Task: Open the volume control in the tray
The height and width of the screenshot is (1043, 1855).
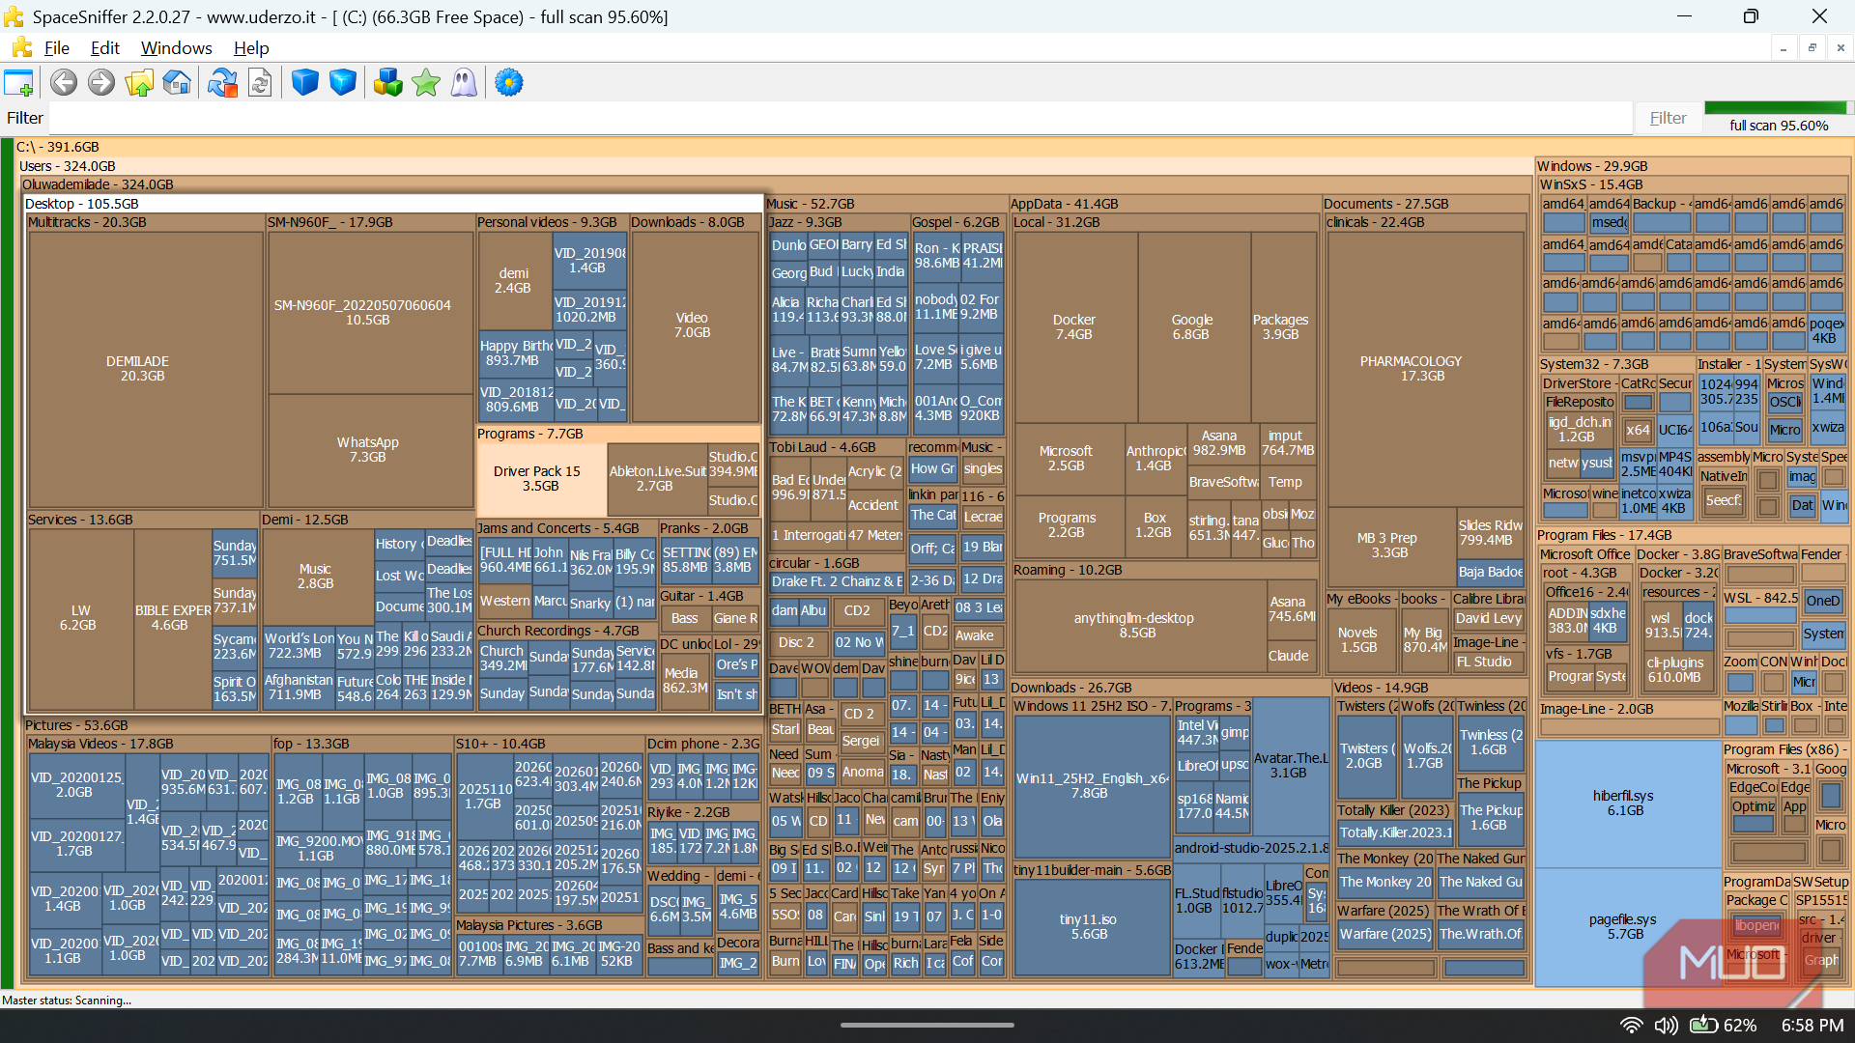Action: (x=1667, y=1025)
